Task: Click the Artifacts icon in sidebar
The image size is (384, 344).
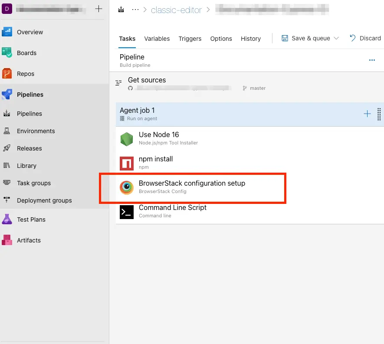Action: 7,240
